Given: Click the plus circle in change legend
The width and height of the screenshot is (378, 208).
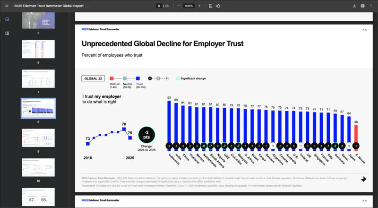Looking at the screenshot, I should [167, 78].
